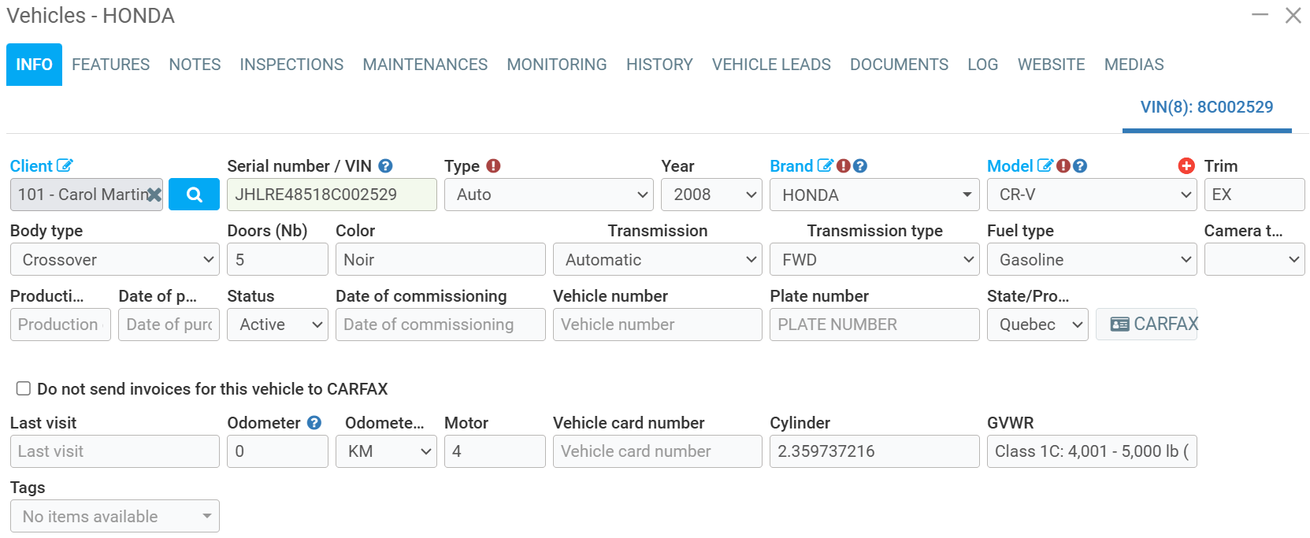Switch to the MAINTENANCES tab
Image resolution: width=1310 pixels, height=538 pixels.
tap(425, 65)
